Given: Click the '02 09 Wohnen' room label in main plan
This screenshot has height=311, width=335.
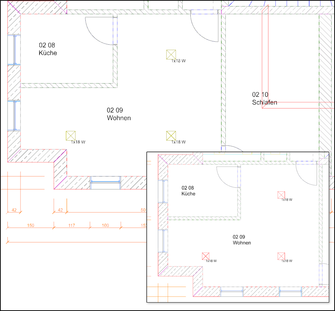Looking at the screenshot, I should point(119,114).
